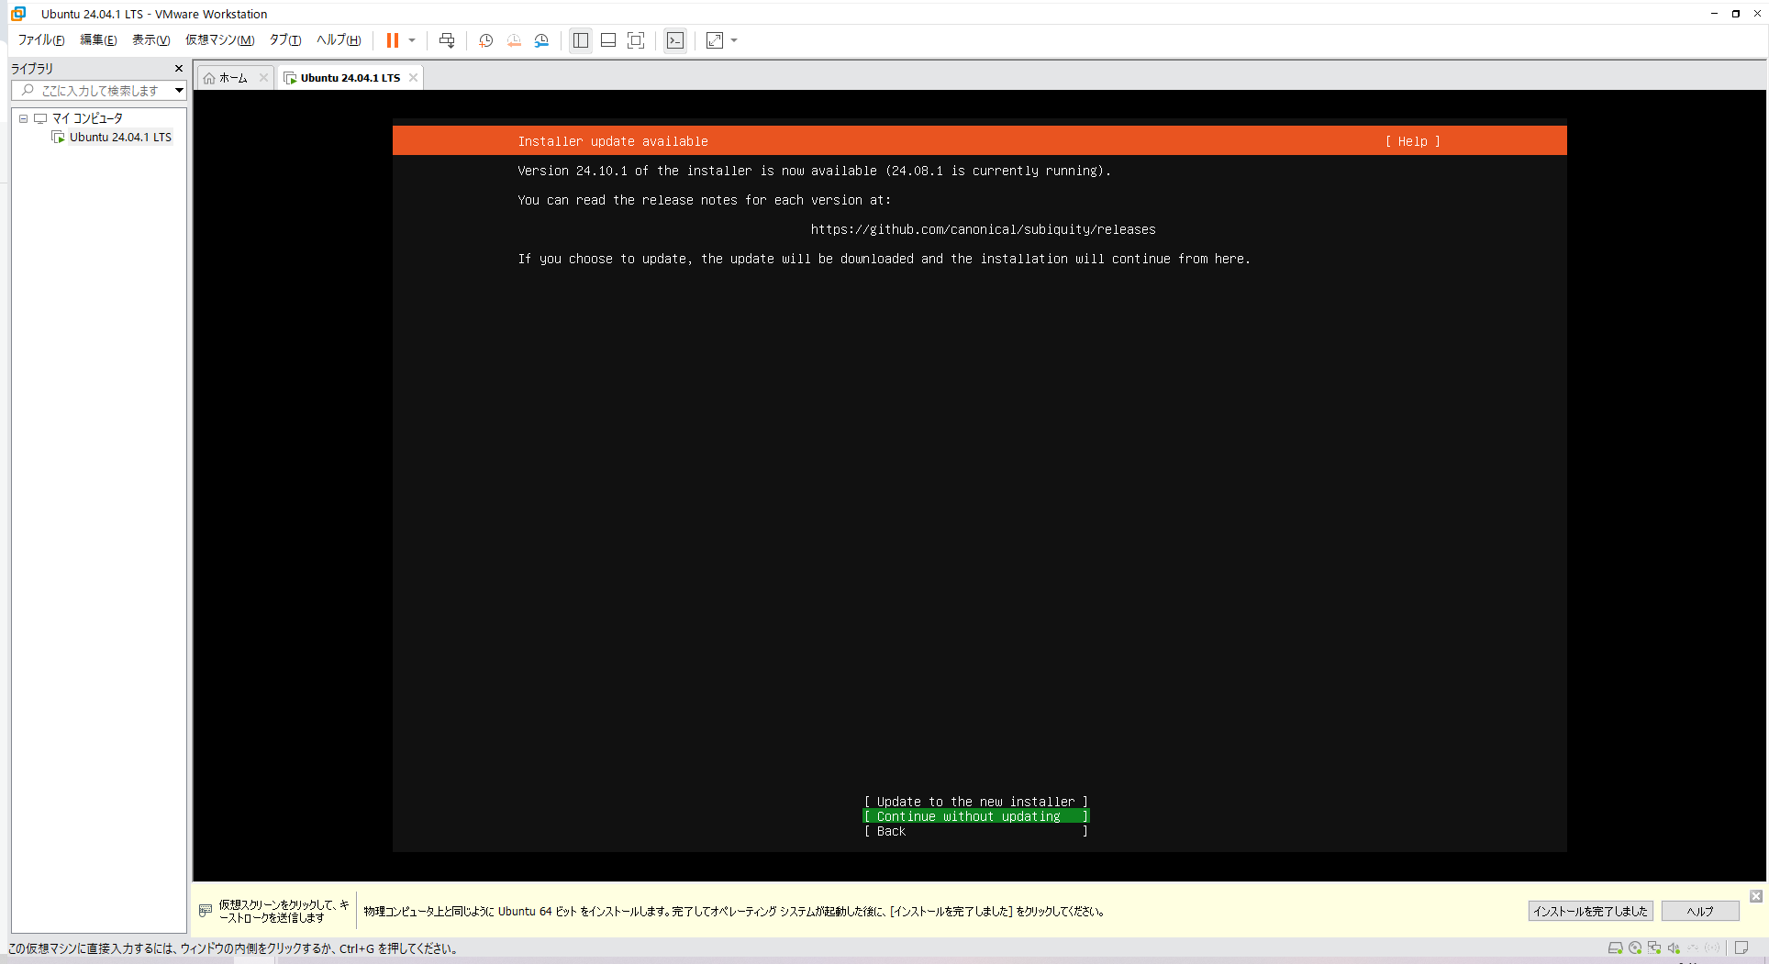
Task: Click the greyed wireless device status icon
Action: click(1712, 948)
